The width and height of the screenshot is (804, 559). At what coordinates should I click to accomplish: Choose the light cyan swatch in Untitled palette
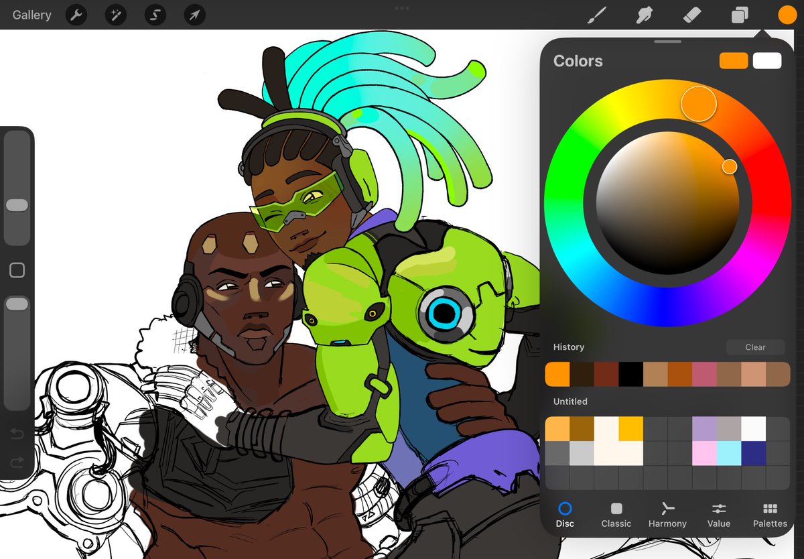pos(729,453)
